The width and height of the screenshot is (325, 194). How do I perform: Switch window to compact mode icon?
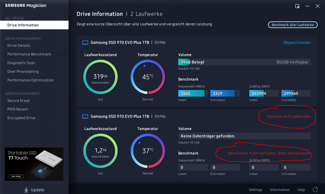click(x=297, y=6)
